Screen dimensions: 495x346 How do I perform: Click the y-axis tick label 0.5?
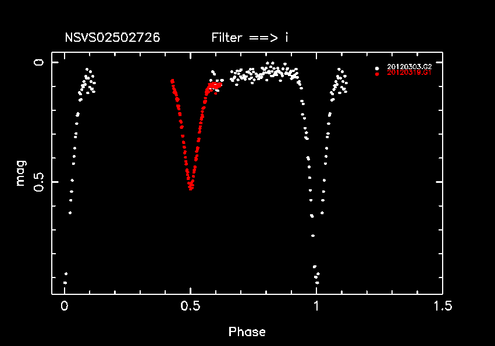coord(38,182)
